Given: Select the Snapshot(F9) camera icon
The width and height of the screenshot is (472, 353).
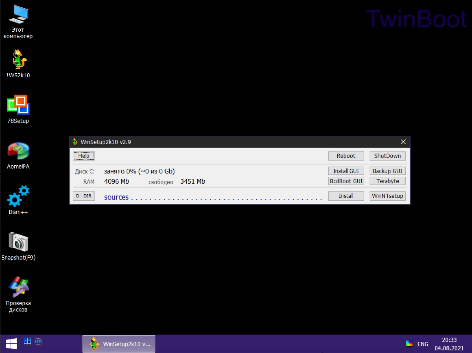Looking at the screenshot, I should (x=18, y=246).
